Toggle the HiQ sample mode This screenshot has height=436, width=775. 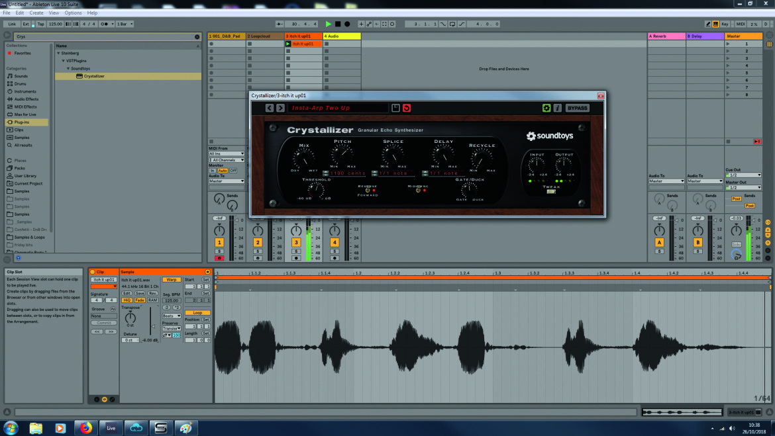tap(127, 300)
